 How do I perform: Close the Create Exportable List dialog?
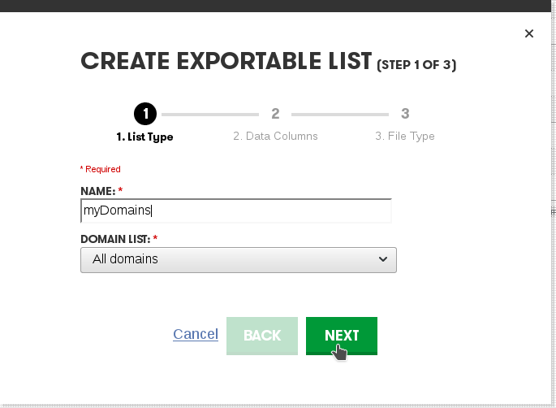(529, 33)
